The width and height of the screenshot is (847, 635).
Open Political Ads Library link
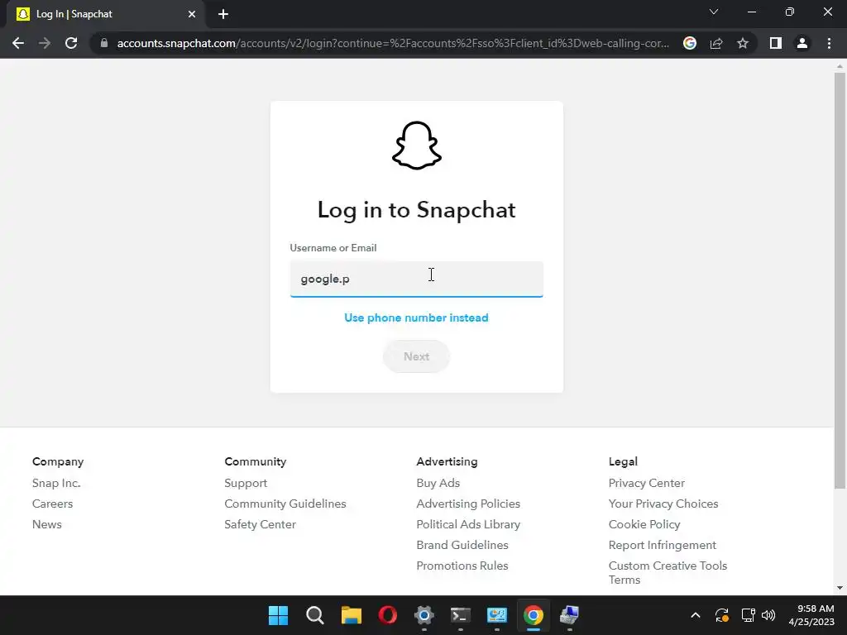(468, 524)
